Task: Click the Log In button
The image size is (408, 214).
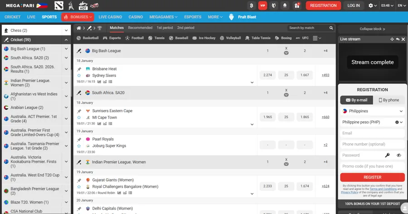Action: point(354,5)
